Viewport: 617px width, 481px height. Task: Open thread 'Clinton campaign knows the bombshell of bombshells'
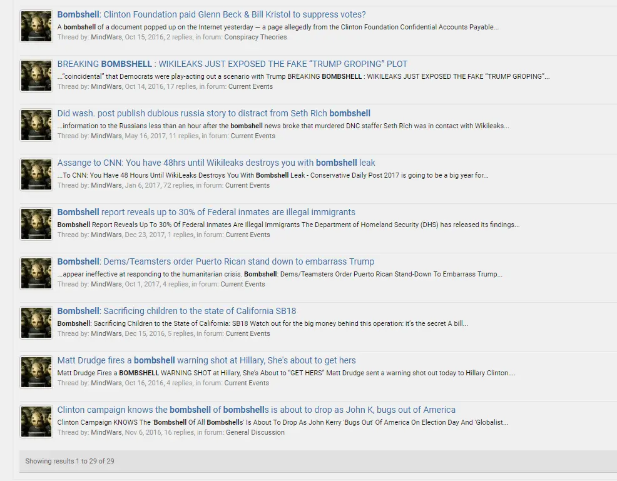click(256, 410)
